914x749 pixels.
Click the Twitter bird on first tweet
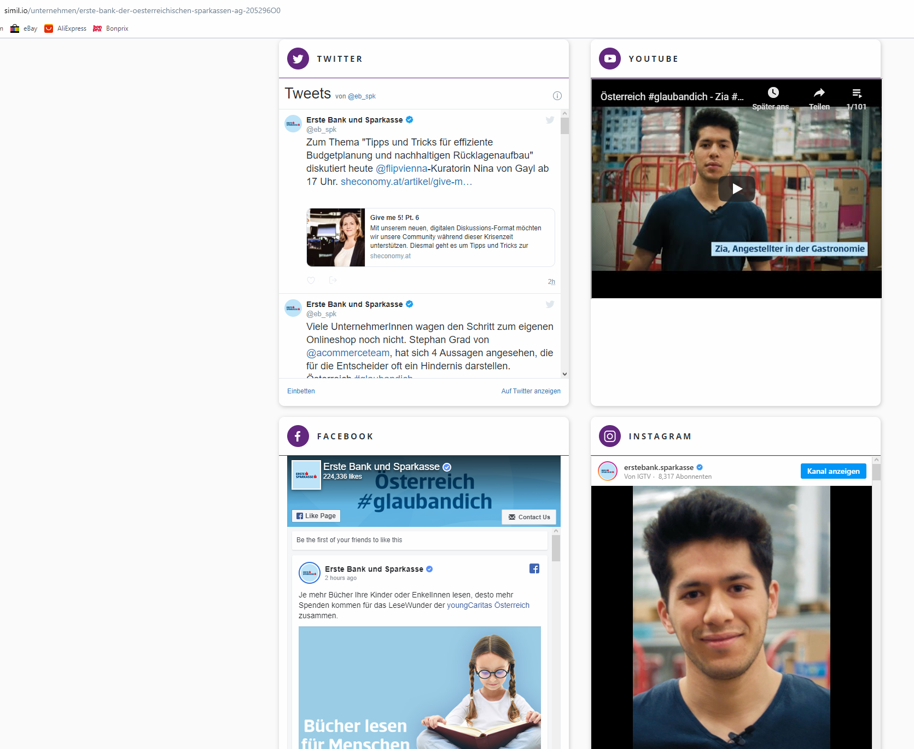550,120
